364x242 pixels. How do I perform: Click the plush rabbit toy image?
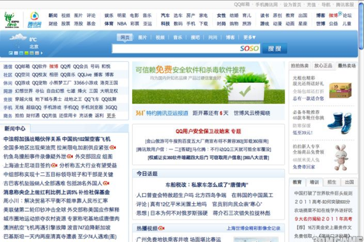pos(341,157)
